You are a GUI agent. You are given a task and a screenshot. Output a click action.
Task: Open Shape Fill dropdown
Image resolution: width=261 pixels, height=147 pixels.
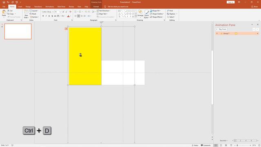tap(155, 11)
